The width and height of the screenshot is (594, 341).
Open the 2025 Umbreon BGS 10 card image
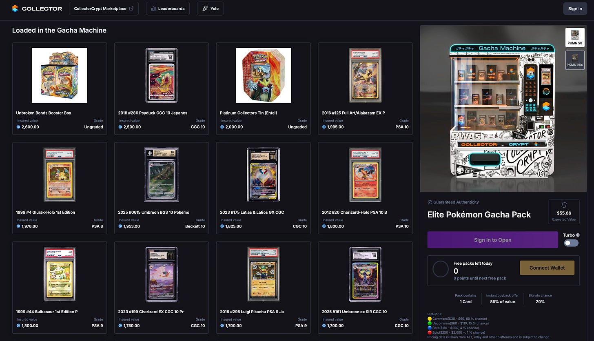click(x=161, y=175)
